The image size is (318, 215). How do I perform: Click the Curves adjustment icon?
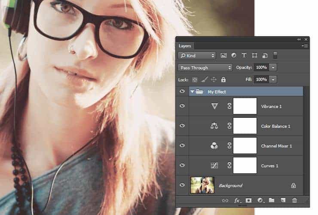click(x=214, y=165)
